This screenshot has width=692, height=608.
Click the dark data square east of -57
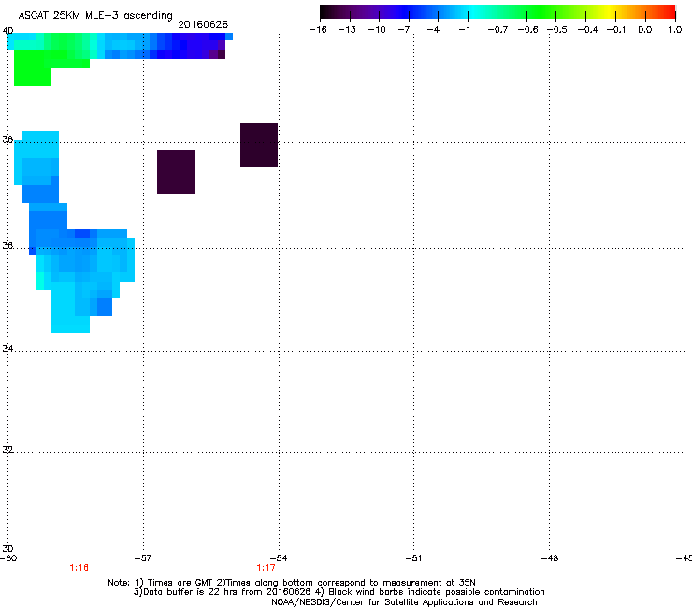coord(176,171)
